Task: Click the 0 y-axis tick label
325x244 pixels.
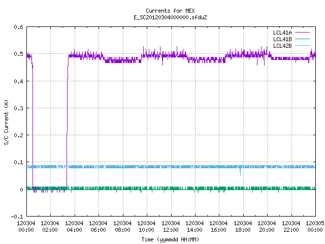Action: pos(21,190)
